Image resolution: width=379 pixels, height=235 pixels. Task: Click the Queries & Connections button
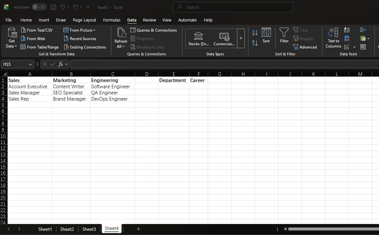(154, 30)
